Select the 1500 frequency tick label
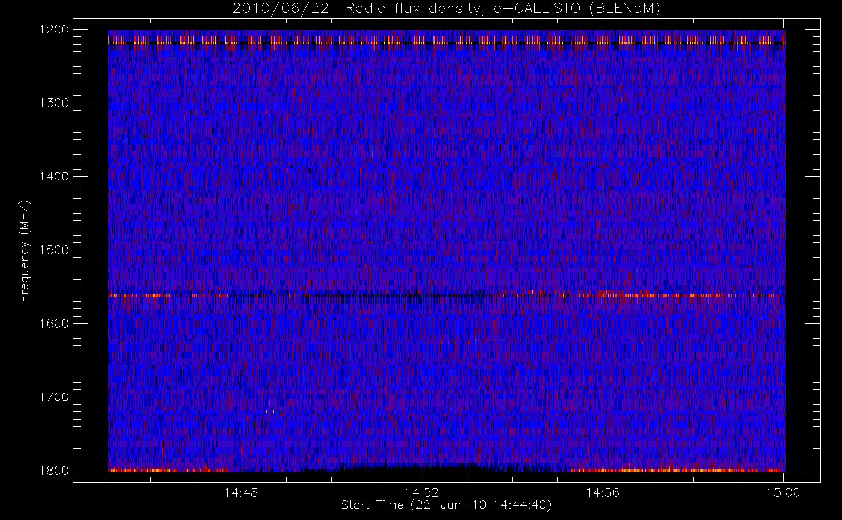 tap(54, 250)
